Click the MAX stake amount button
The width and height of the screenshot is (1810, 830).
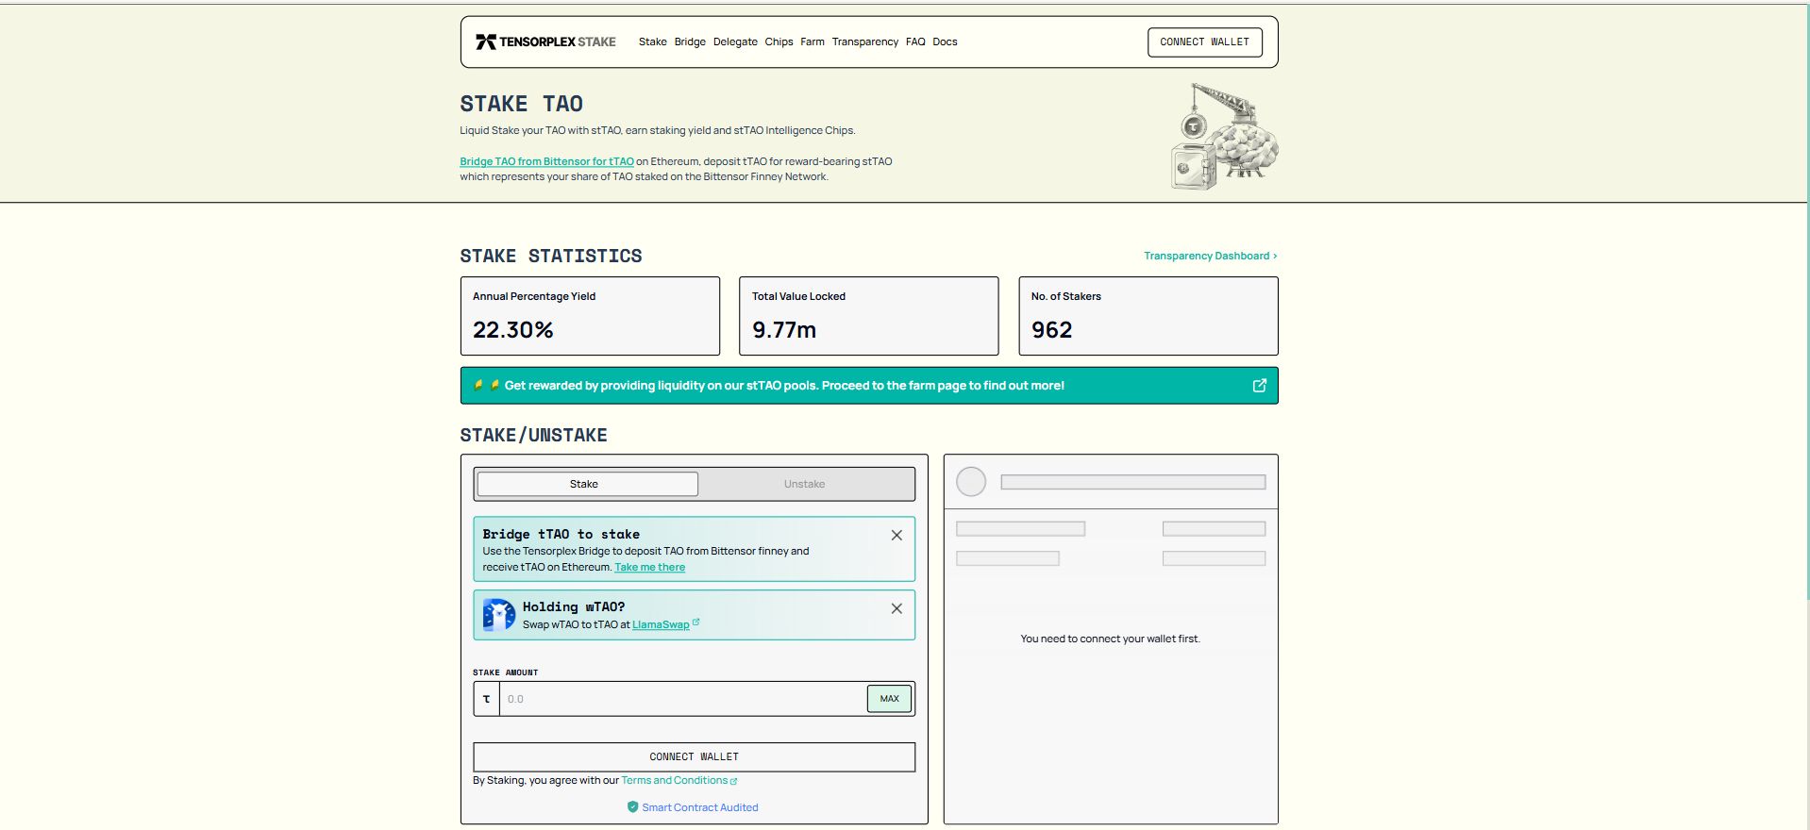click(x=889, y=699)
